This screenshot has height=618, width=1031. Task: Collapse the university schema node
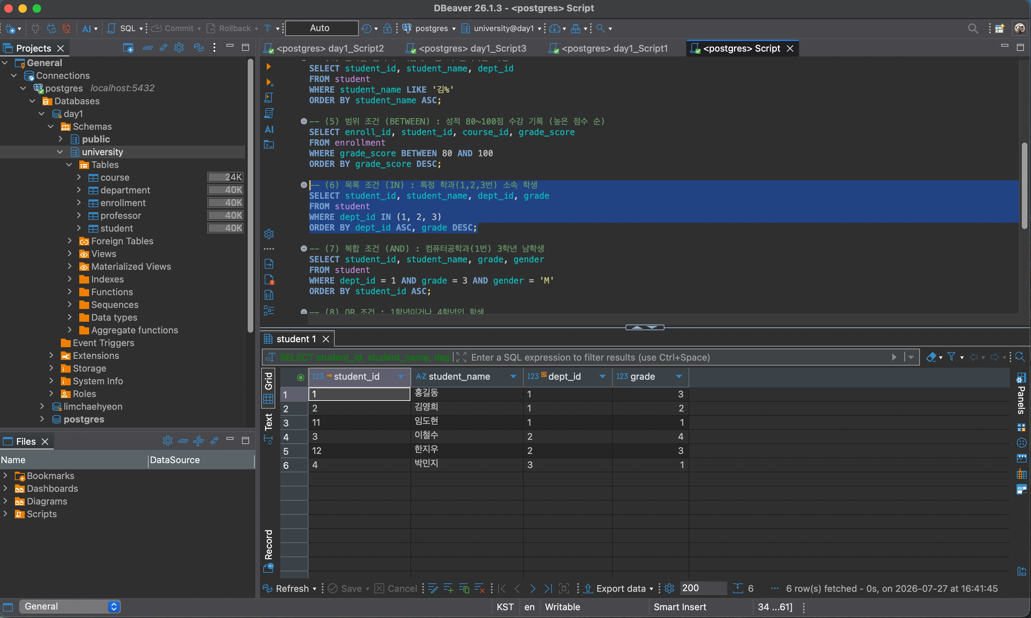tap(59, 152)
